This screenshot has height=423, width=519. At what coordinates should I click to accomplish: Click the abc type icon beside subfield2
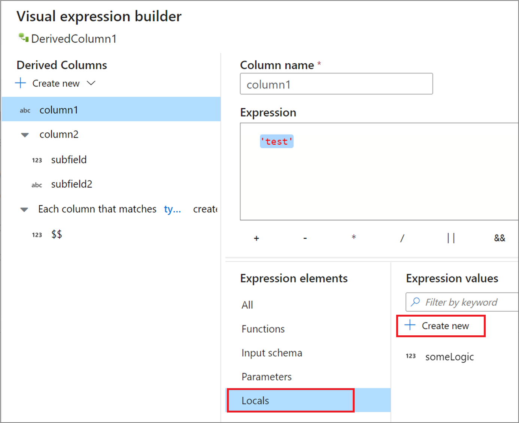tap(37, 185)
